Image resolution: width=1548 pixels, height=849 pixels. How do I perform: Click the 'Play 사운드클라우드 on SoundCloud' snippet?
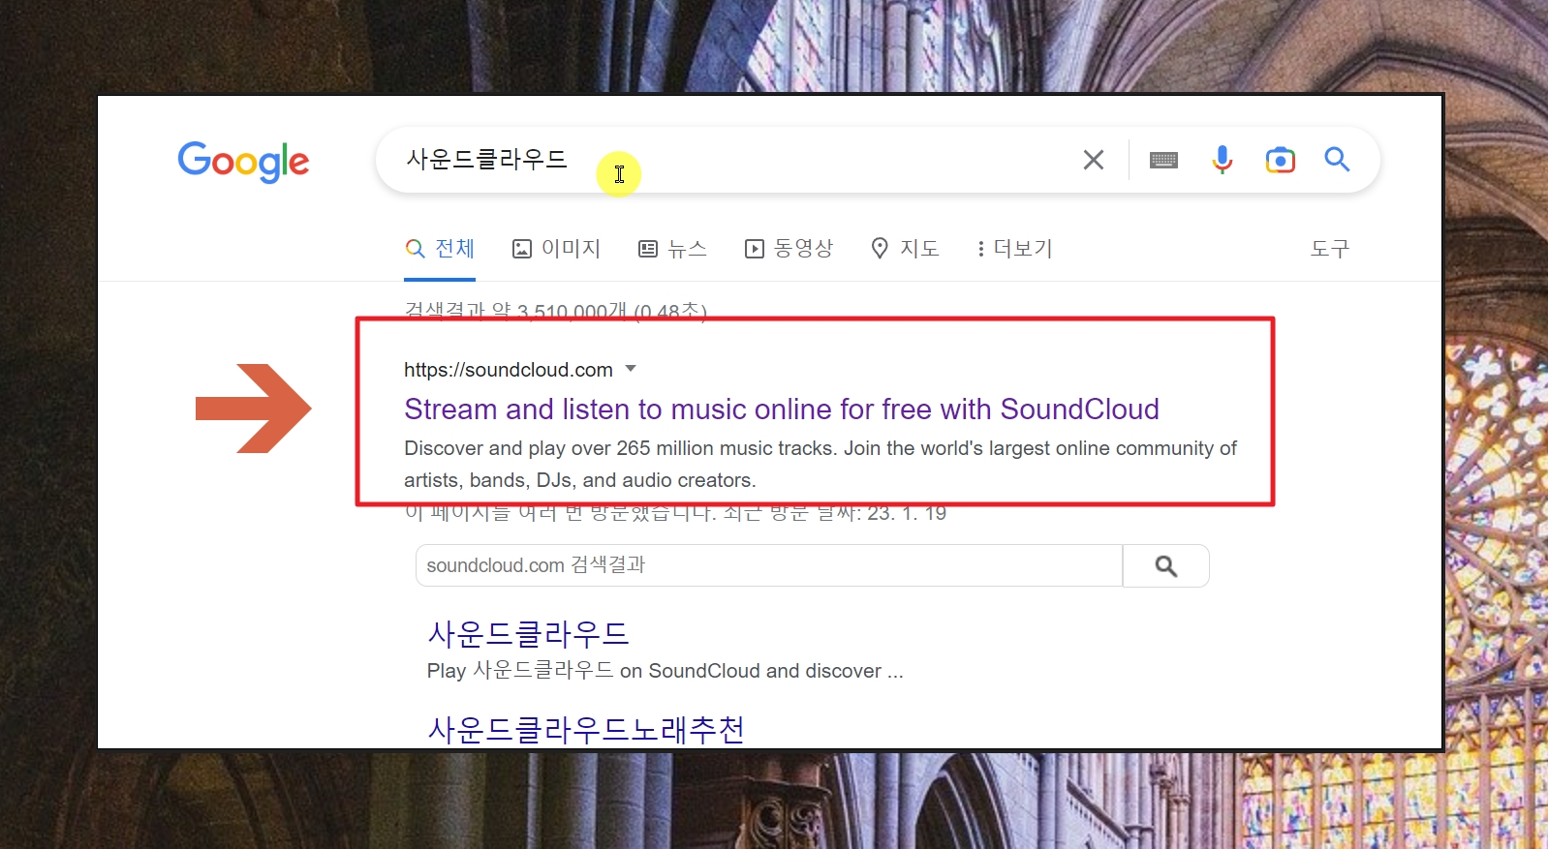[665, 671]
